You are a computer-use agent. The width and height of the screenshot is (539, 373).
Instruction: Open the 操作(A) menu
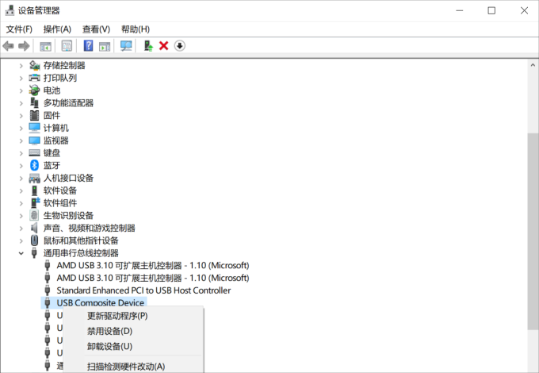[57, 29]
